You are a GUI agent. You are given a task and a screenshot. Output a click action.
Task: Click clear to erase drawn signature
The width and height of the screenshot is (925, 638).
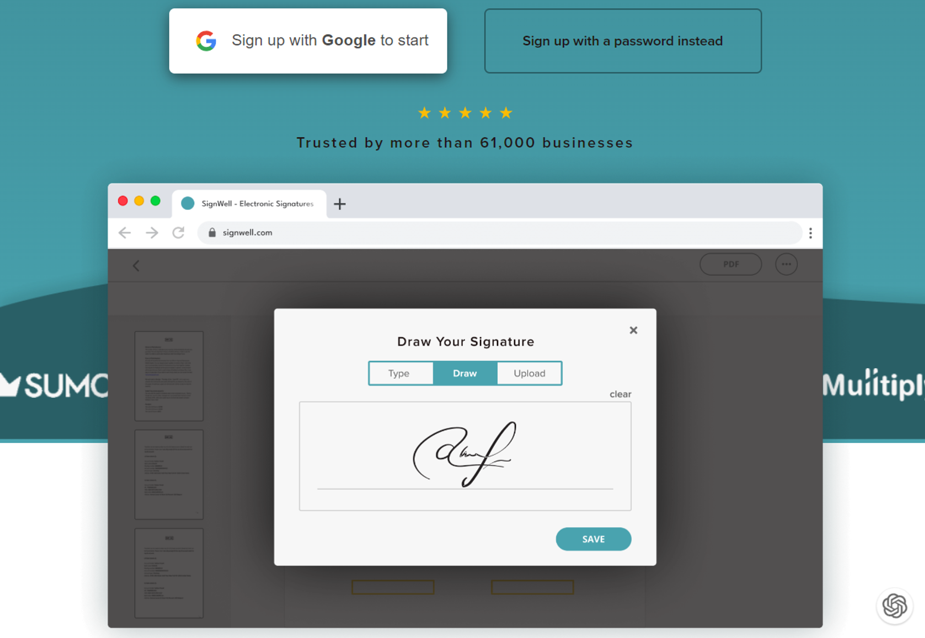tap(621, 395)
